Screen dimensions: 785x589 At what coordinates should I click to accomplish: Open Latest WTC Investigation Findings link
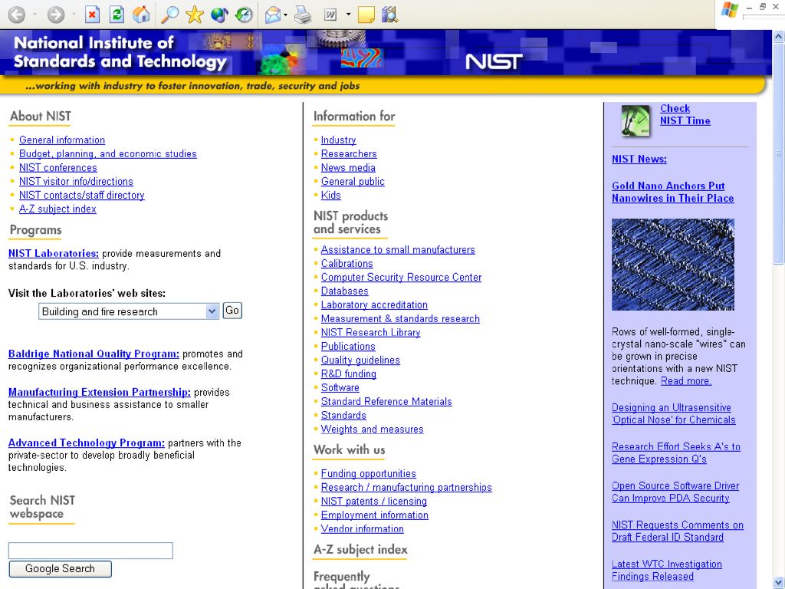667,571
